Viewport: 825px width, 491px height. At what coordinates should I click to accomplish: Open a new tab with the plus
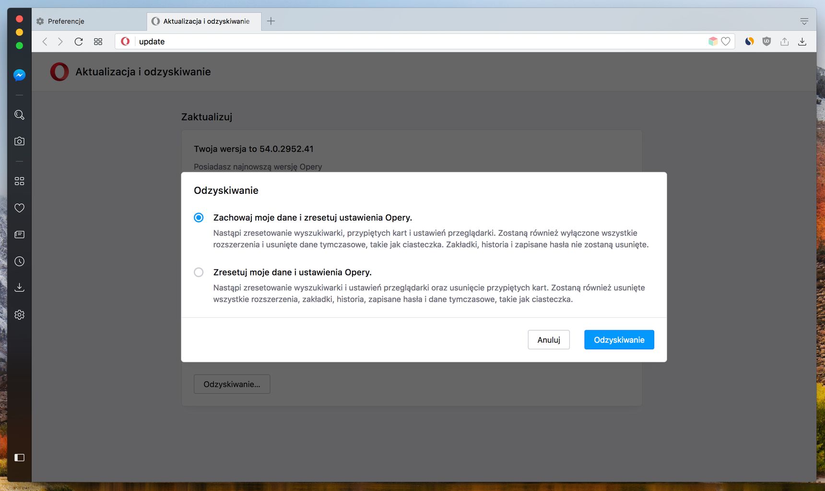(271, 21)
